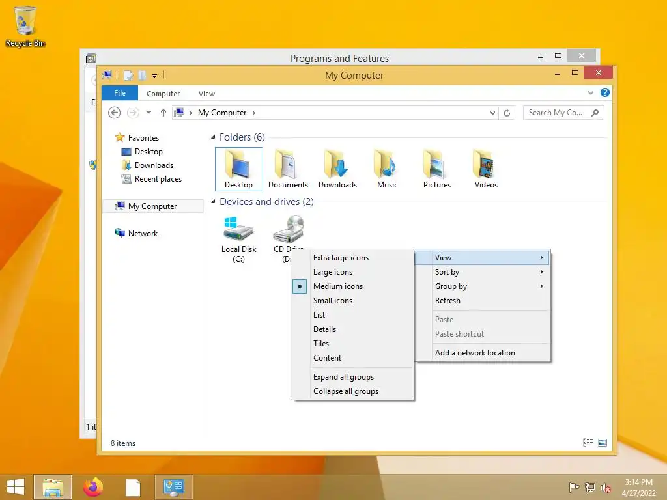Open blank document taskbar item
Screen dimensions: 667x500
click(x=133, y=487)
